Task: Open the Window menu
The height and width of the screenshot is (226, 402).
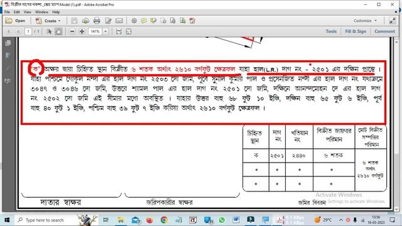Action: pyautogui.click(x=41, y=12)
